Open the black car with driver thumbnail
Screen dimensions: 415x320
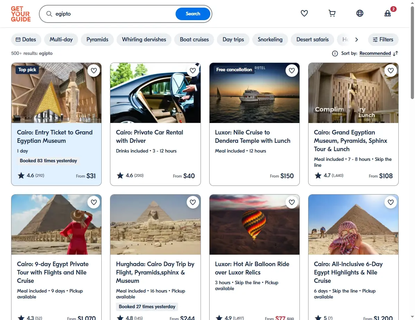click(155, 93)
